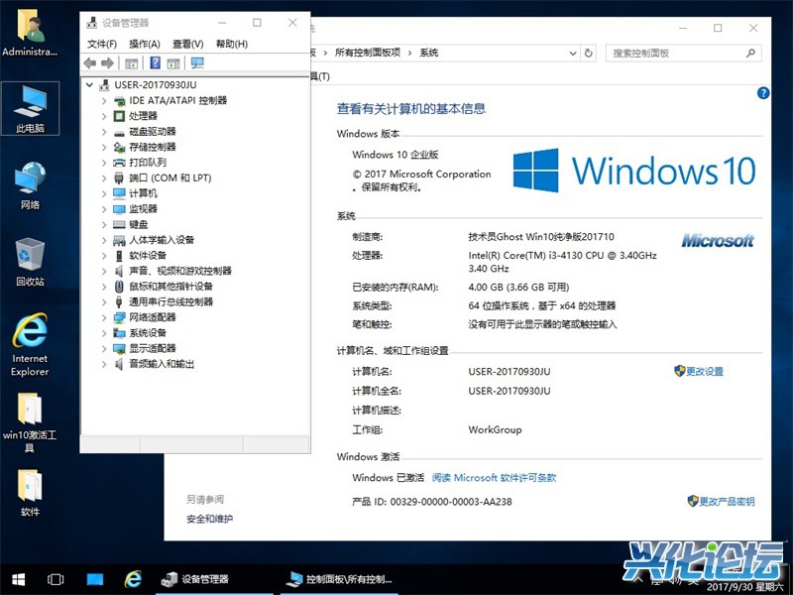Select the 存储控制器 storage controller icon
Viewport: 793px width, 595px height.
click(119, 147)
